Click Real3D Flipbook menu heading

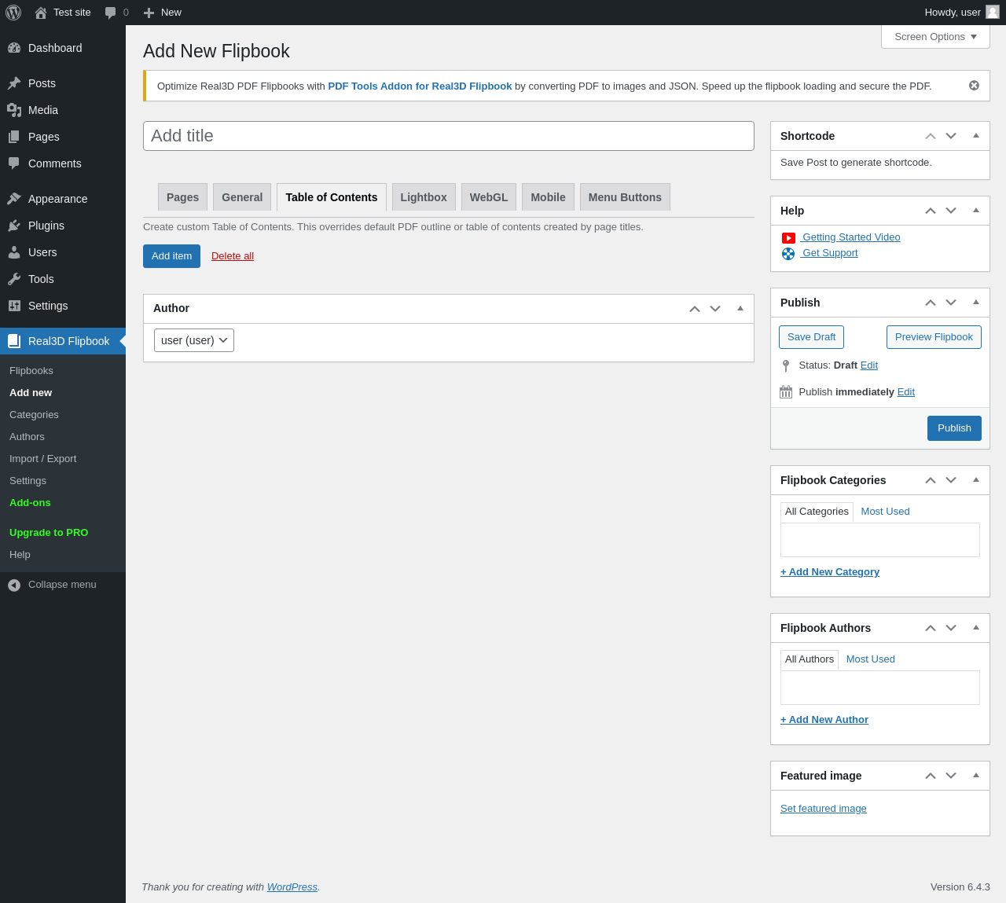tap(63, 341)
